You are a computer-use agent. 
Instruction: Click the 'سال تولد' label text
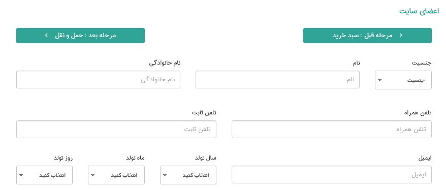205,158
